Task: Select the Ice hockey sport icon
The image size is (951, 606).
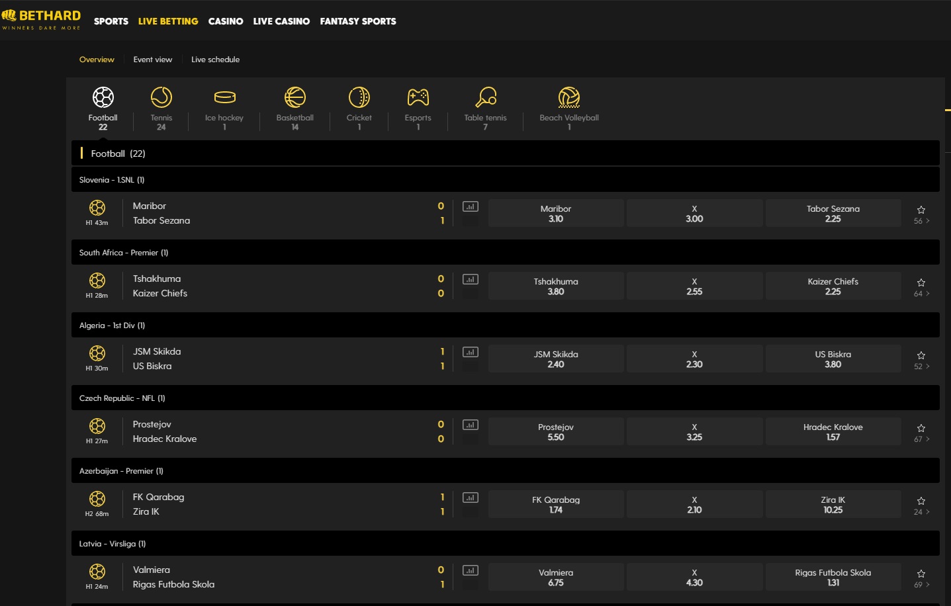Action: (x=224, y=97)
